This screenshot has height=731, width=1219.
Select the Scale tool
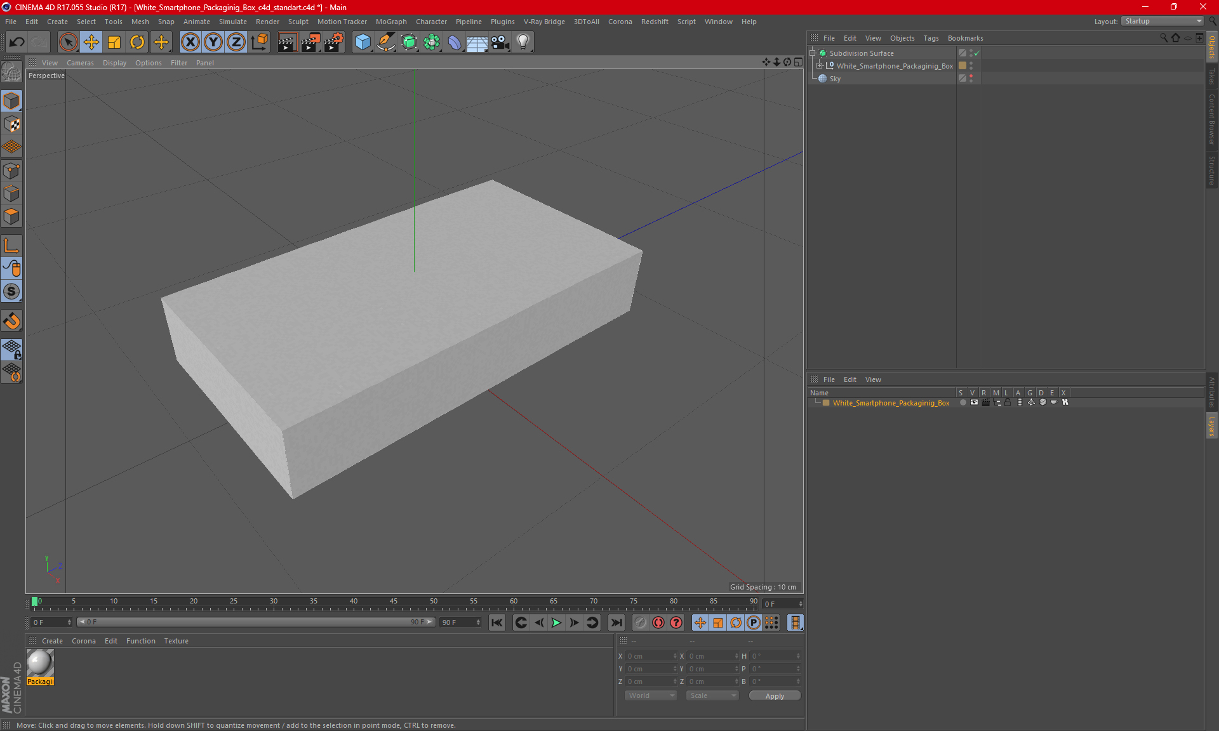(x=114, y=43)
